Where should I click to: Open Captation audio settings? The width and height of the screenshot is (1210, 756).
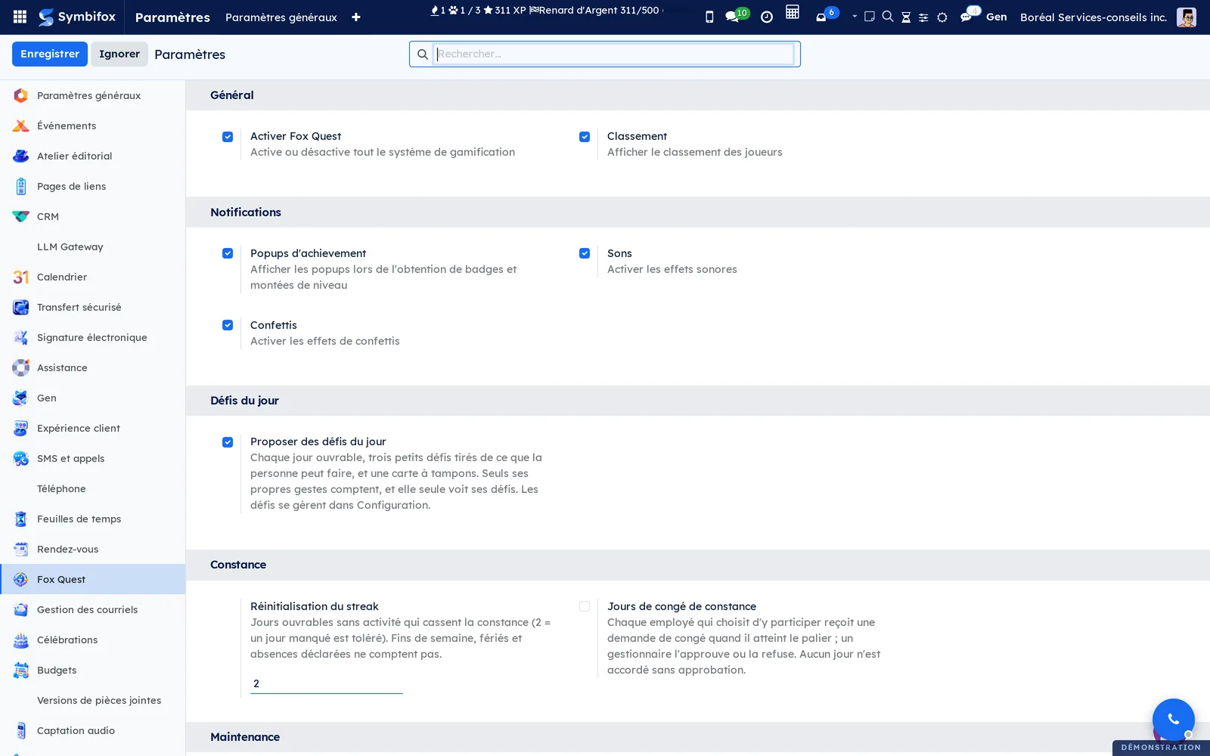point(93,730)
